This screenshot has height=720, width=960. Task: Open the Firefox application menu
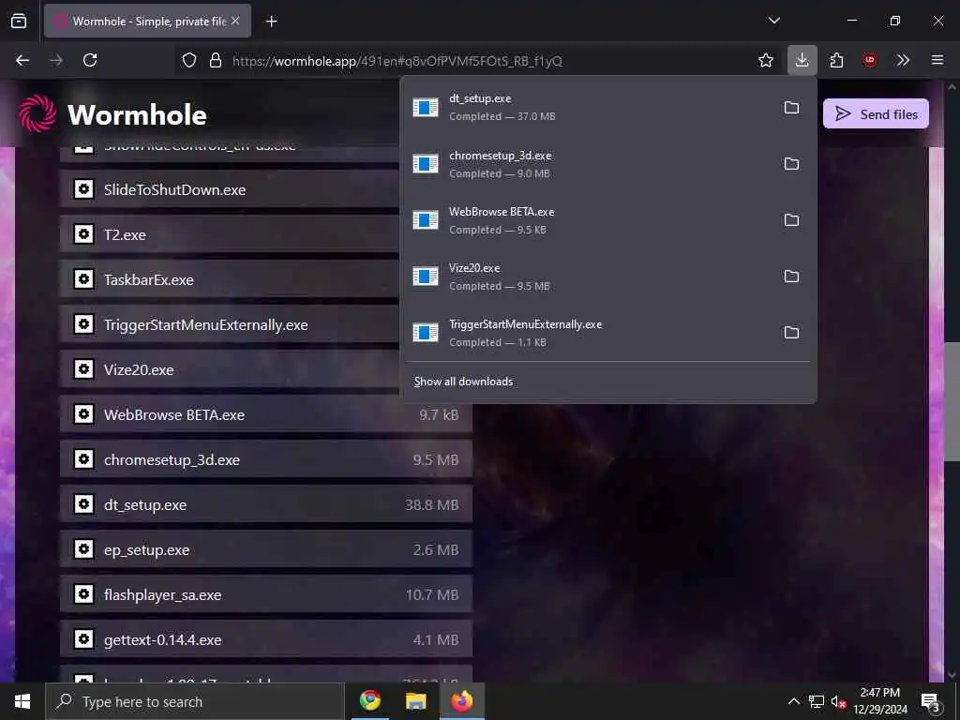coord(937,60)
